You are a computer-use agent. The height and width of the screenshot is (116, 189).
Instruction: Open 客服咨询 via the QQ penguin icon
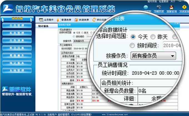pos(171,7)
